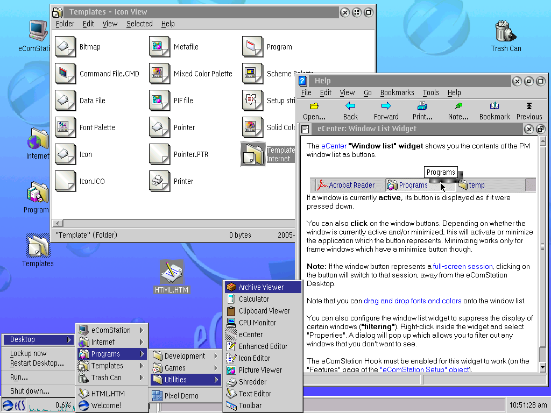Select the Template Internet folder icon
Screen dimensions: 551x413
[253, 154]
